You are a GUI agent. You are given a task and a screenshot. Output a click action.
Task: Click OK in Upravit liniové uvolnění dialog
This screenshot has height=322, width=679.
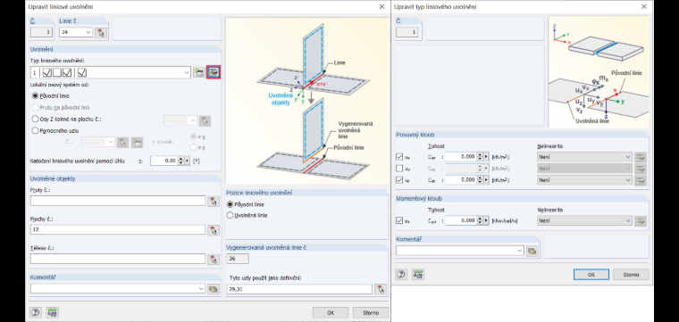coord(331,312)
